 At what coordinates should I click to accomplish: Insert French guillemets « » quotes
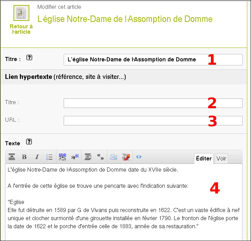pyautogui.click(x=100, y=157)
